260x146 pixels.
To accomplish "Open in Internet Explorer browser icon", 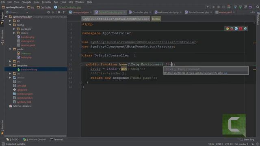I will click(x=245, y=29).
